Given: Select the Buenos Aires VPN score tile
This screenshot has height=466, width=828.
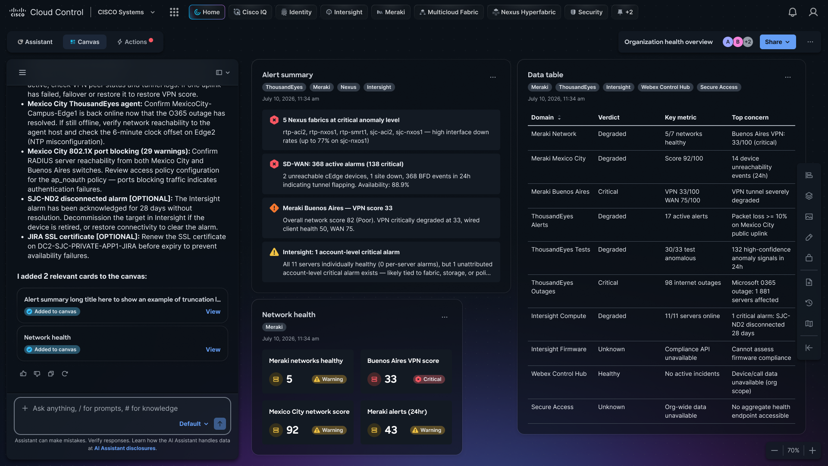Looking at the screenshot, I should [406, 372].
